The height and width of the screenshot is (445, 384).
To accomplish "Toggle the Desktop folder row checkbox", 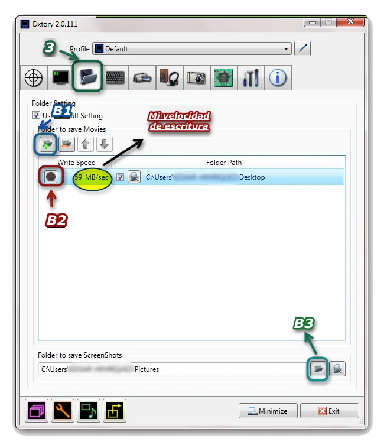I will [x=121, y=177].
